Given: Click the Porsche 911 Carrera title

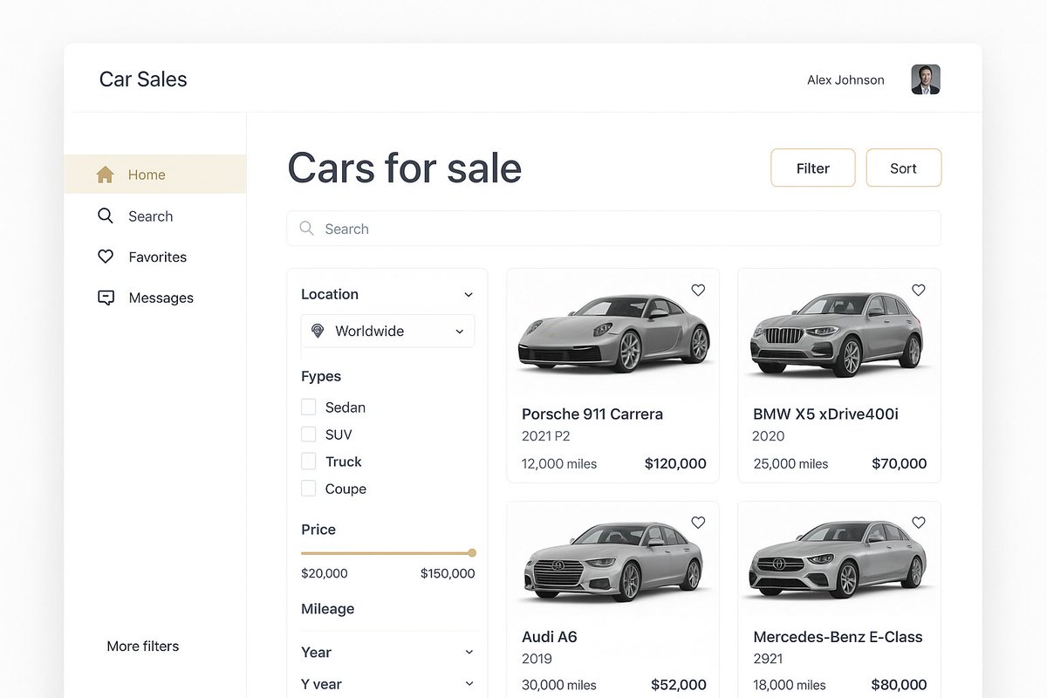Looking at the screenshot, I should click(x=592, y=414).
